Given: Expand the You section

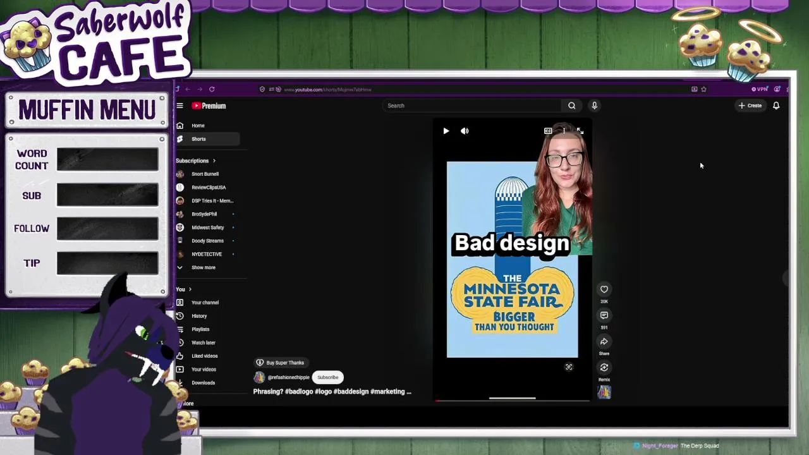Looking at the screenshot, I should tap(184, 289).
